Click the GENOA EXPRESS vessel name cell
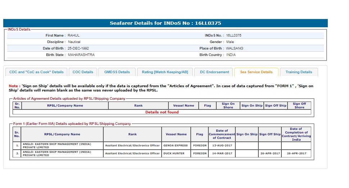The image size is (349, 188). [x=176, y=146]
